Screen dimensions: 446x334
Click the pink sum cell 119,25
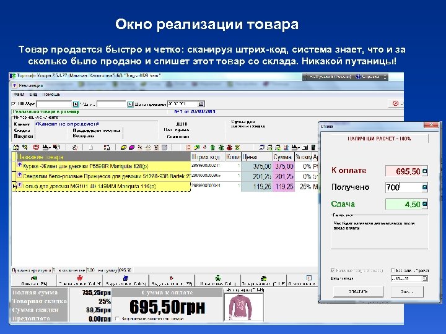pyautogui.click(x=283, y=187)
